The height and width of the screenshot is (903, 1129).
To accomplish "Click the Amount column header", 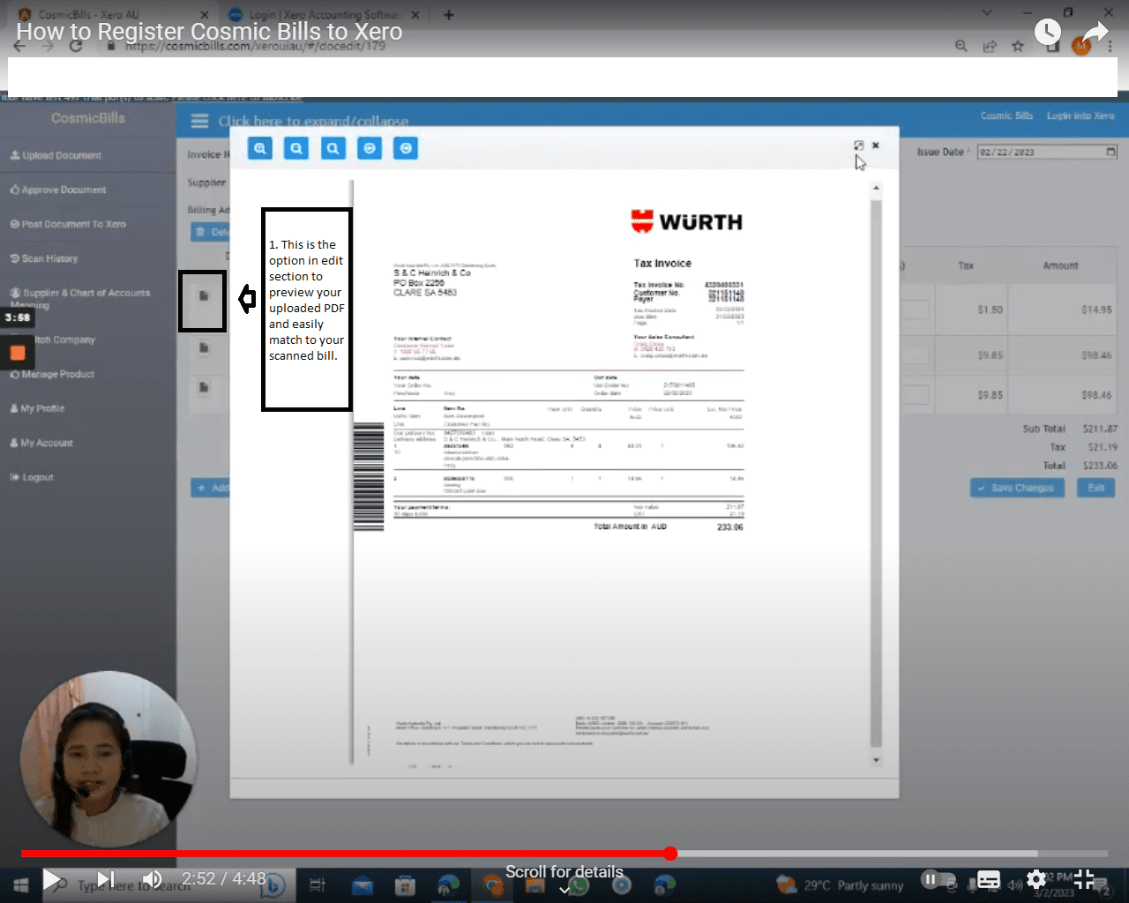I will tap(1060, 265).
